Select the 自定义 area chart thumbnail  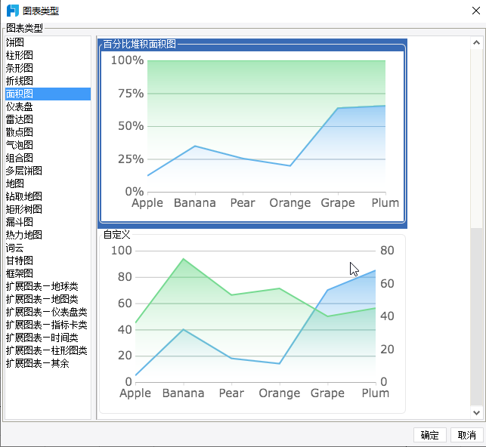[x=252, y=322]
